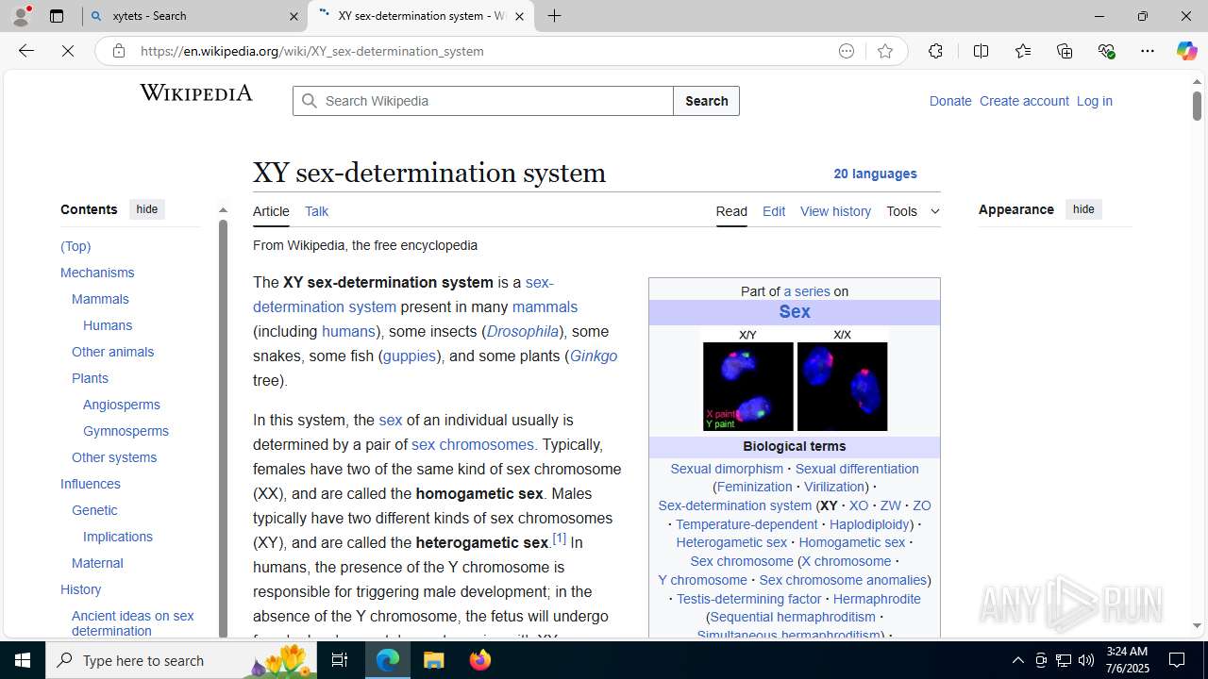Hide the Appearance panel
The width and height of the screenshot is (1208, 679).
click(x=1083, y=209)
